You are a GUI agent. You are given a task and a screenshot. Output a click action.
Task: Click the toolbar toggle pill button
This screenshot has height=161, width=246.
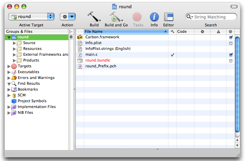click(234, 6)
